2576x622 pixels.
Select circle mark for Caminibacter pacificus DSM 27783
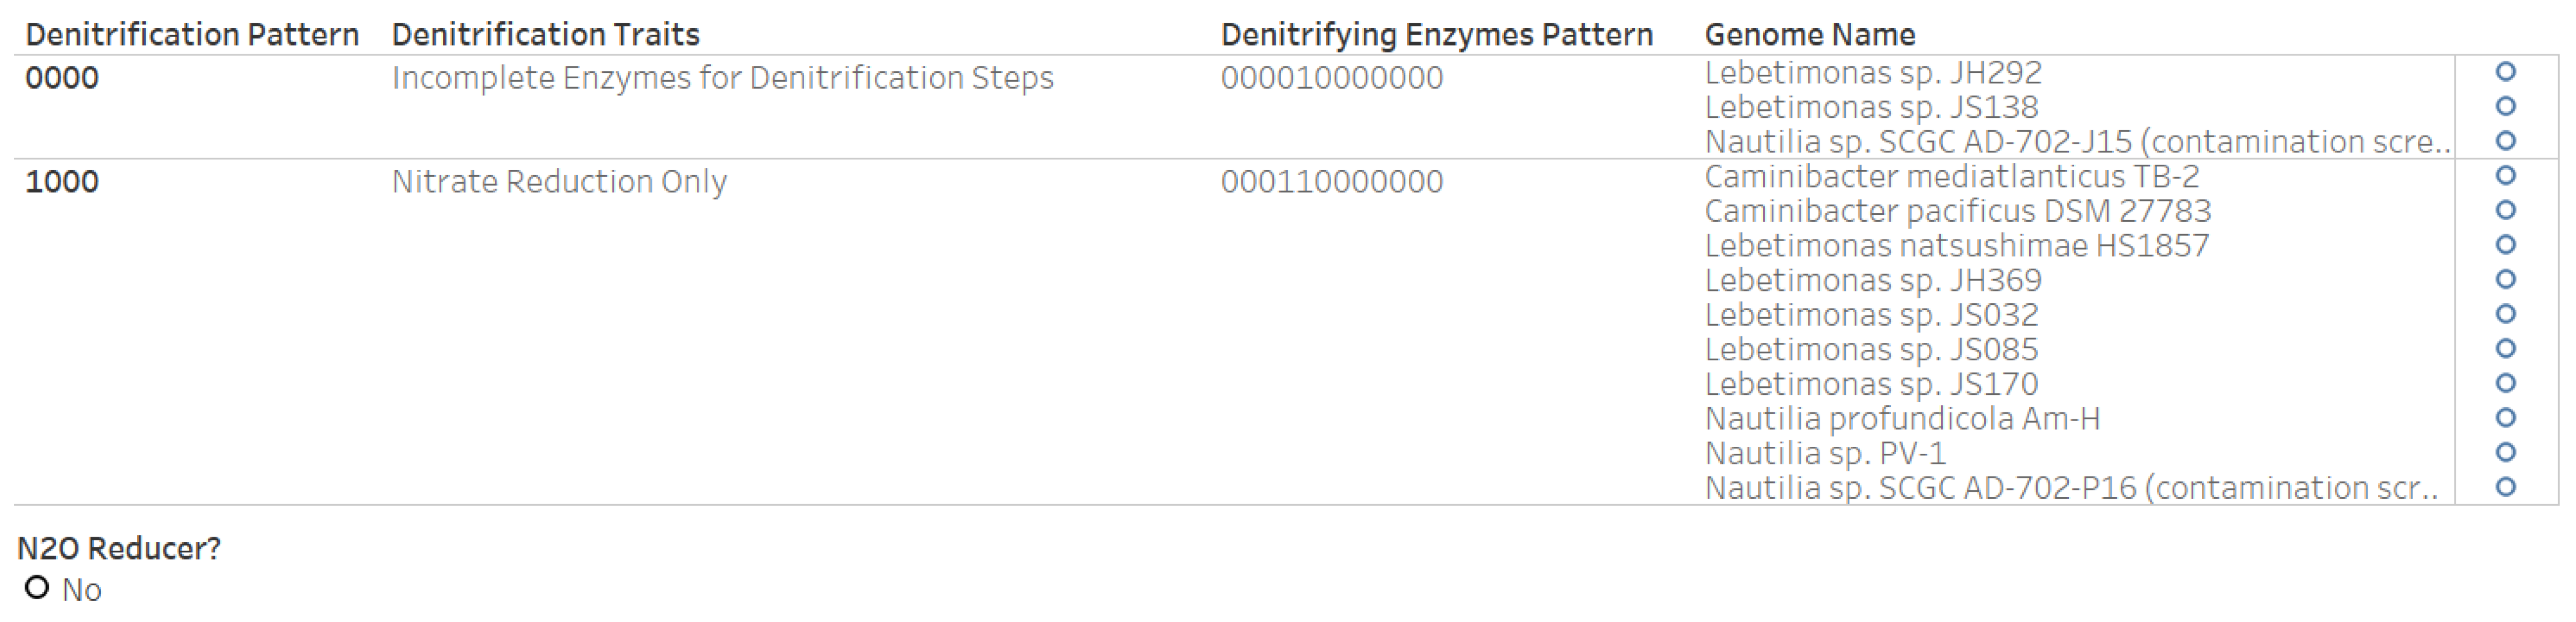tap(2505, 210)
